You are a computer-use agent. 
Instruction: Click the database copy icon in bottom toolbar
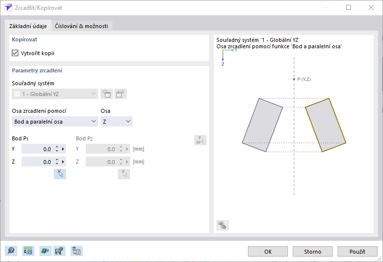point(76,251)
